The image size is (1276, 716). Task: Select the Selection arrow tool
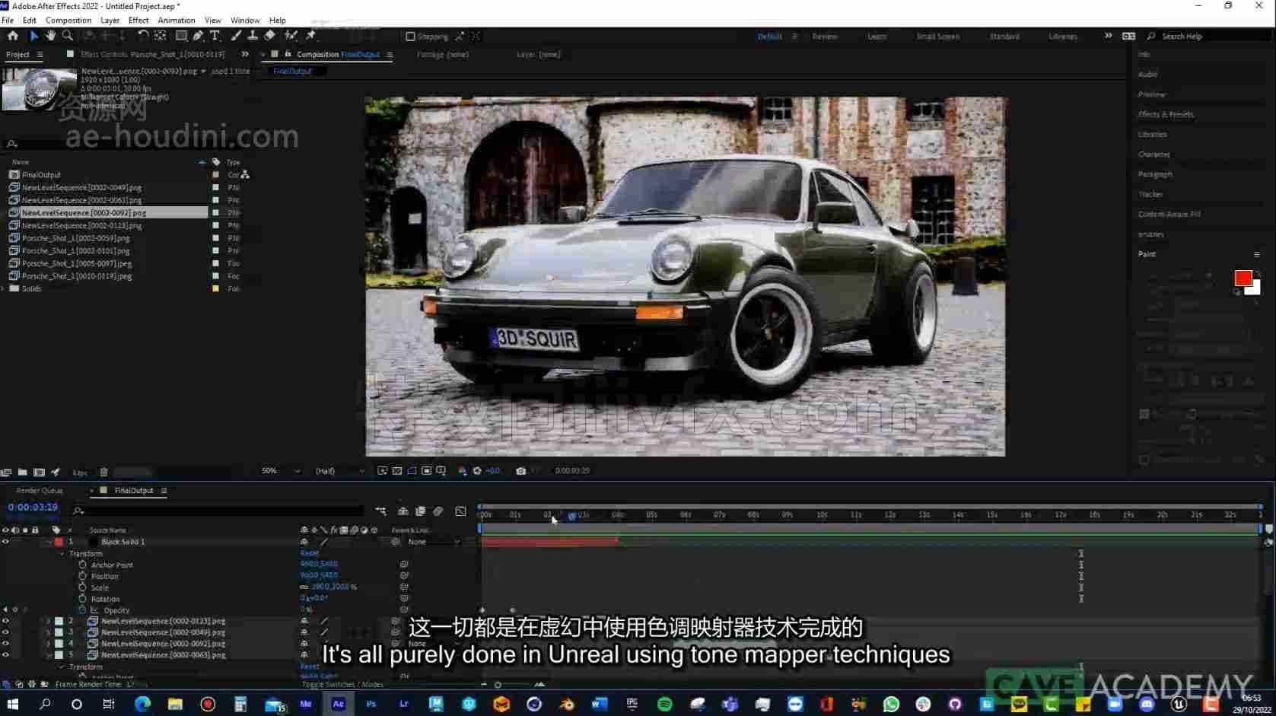pyautogui.click(x=33, y=36)
